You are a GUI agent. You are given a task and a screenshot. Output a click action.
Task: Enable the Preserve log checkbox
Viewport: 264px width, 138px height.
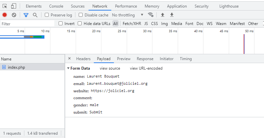[x=47, y=15]
